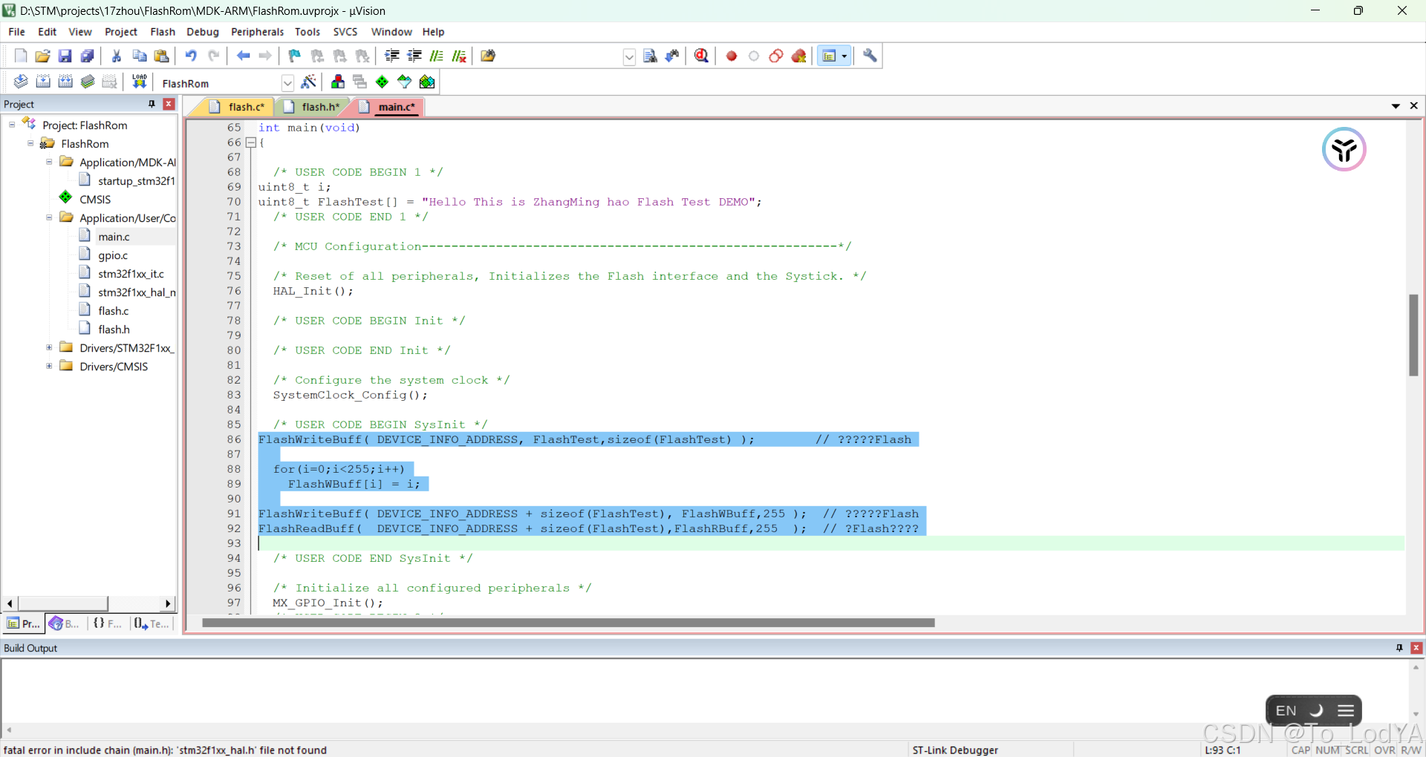Switch to the Books panel tab

click(65, 623)
